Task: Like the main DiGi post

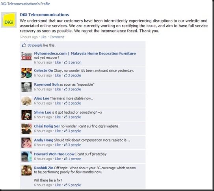Action: [43, 37]
